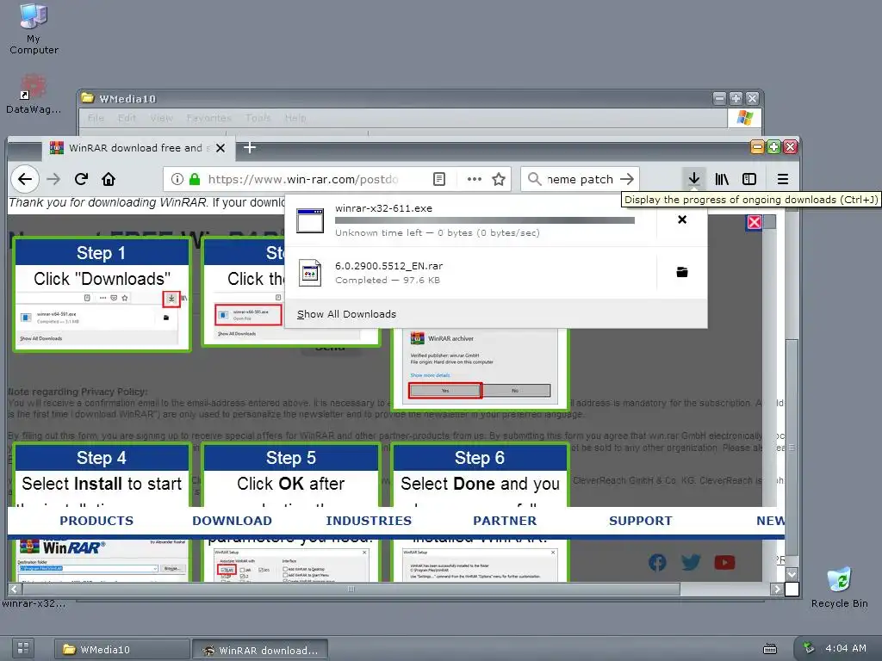Image resolution: width=882 pixels, height=661 pixels.
Task: Click the browser Back arrow button
Action: (x=25, y=179)
